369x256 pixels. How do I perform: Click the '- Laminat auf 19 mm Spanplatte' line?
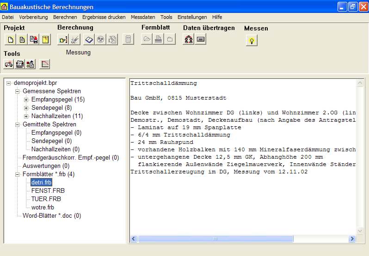tap(186, 127)
